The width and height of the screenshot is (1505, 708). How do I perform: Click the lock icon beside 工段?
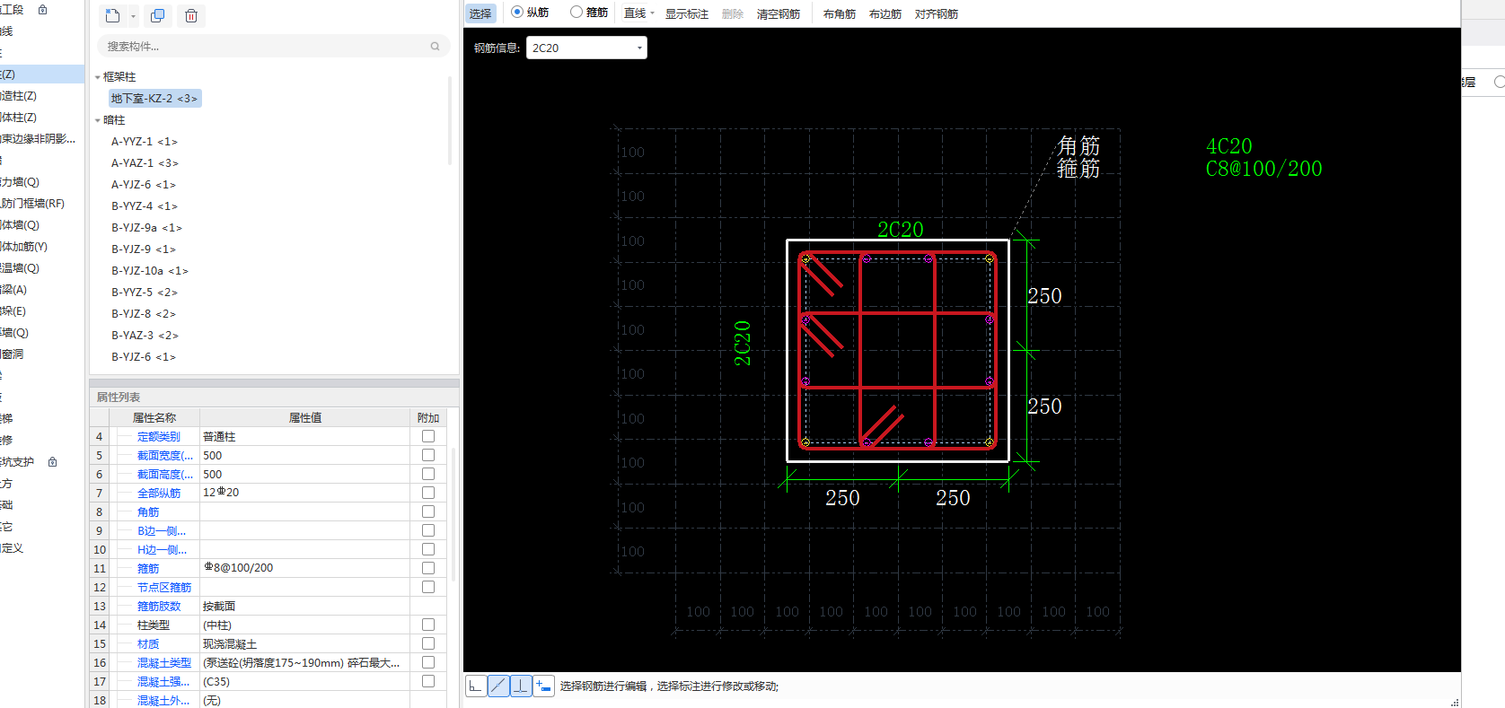pyautogui.click(x=42, y=9)
